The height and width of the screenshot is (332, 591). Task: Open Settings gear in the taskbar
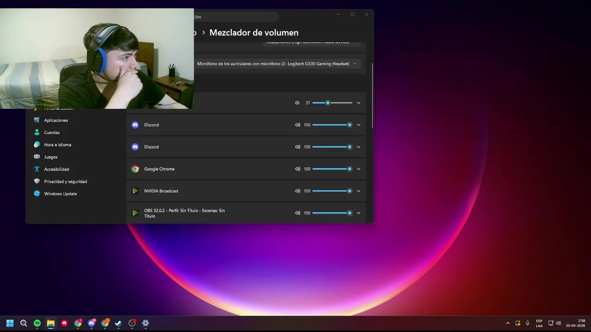[145, 323]
